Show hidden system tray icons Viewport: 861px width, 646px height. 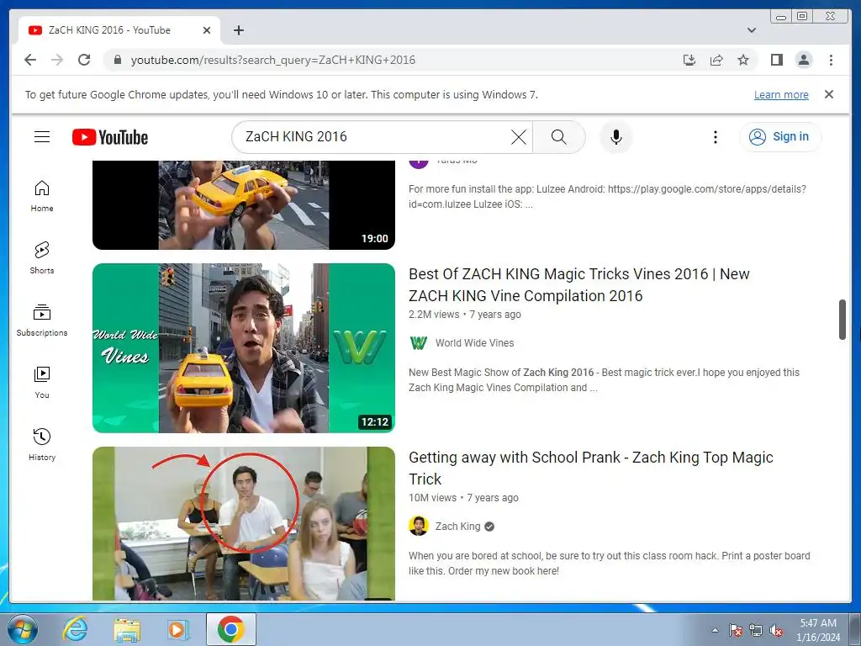[715, 630]
